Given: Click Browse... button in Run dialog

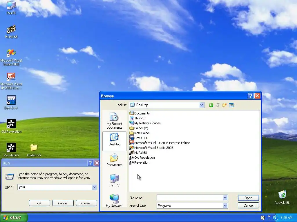Looking at the screenshot, I should [x=86, y=203].
